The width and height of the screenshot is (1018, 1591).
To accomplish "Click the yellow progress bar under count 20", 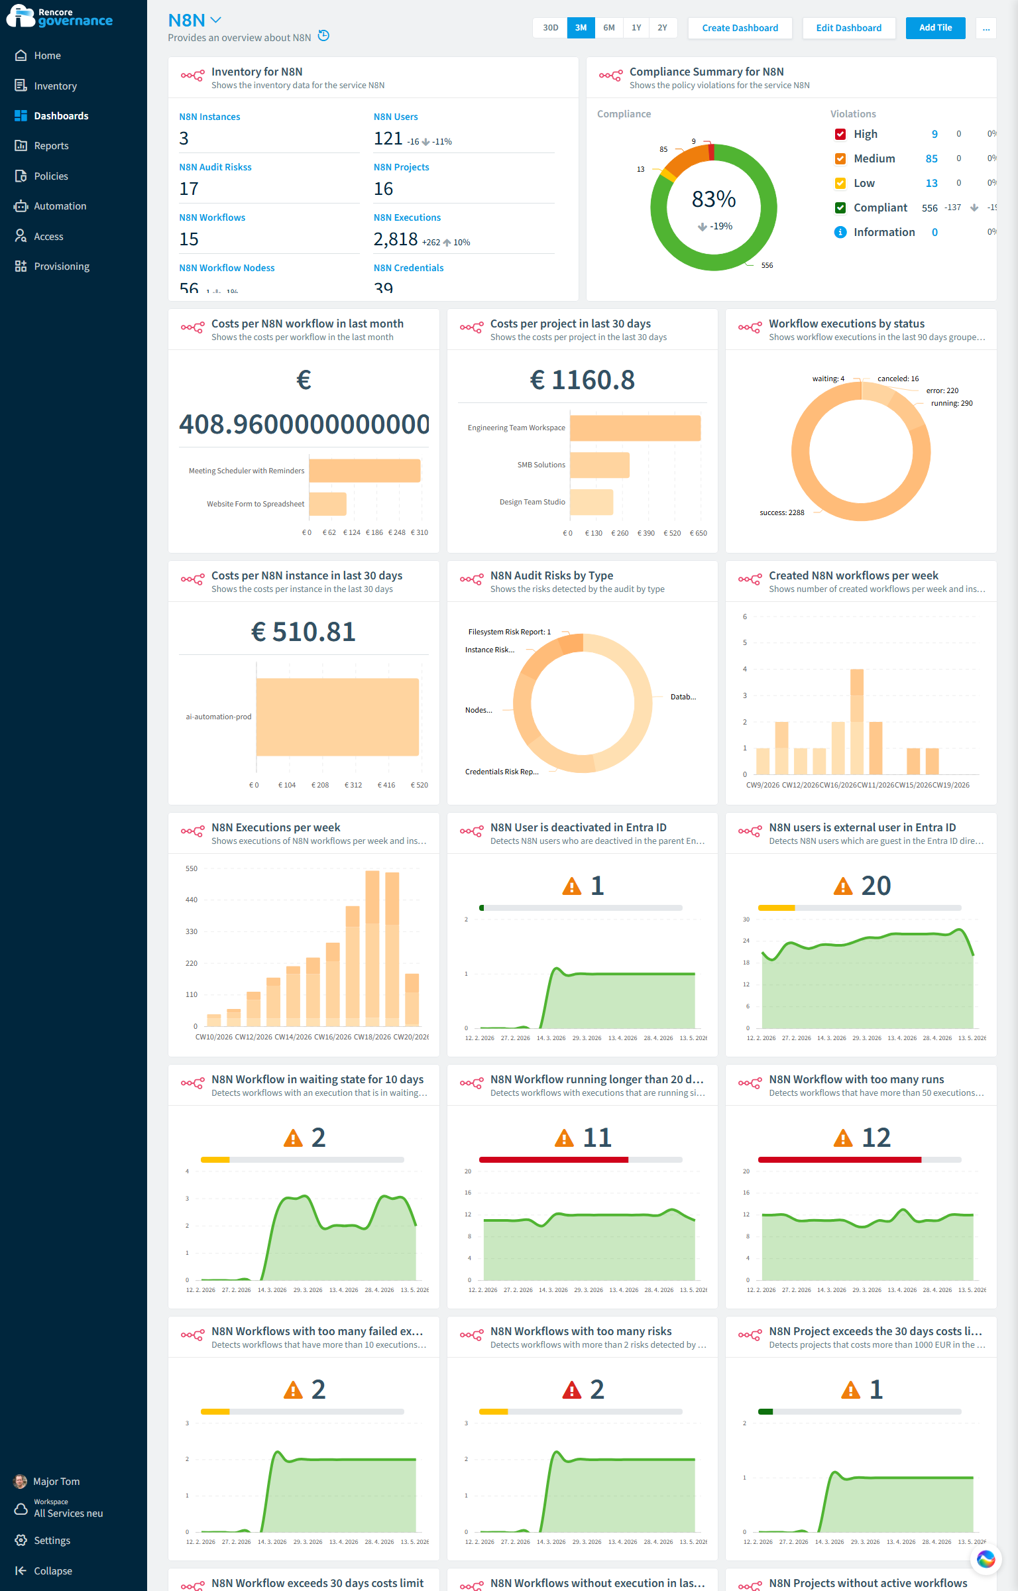I will click(776, 908).
